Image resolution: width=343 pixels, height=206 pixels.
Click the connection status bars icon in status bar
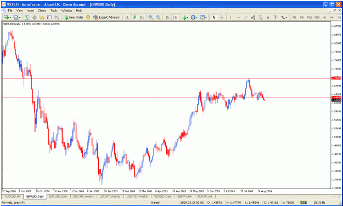click(303, 203)
